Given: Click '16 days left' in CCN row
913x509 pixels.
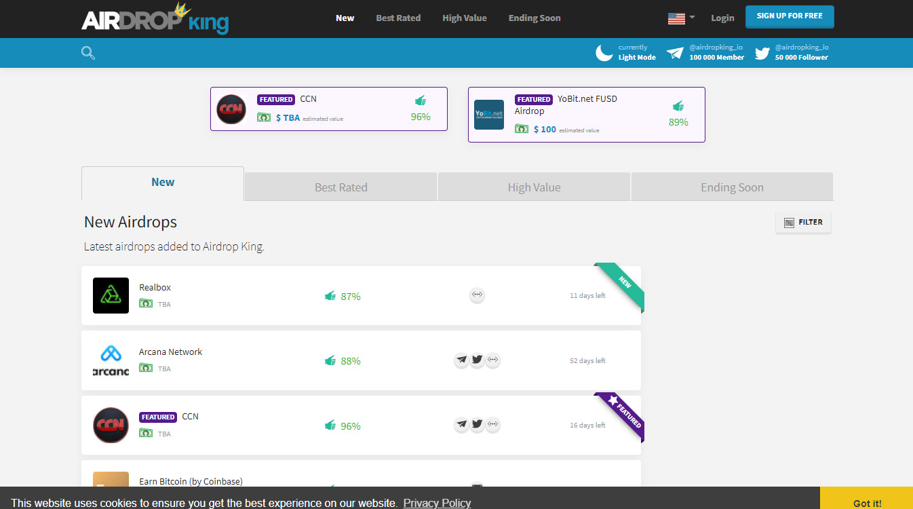Looking at the screenshot, I should (587, 425).
